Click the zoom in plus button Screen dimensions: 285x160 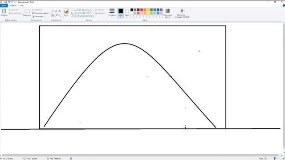point(284,159)
